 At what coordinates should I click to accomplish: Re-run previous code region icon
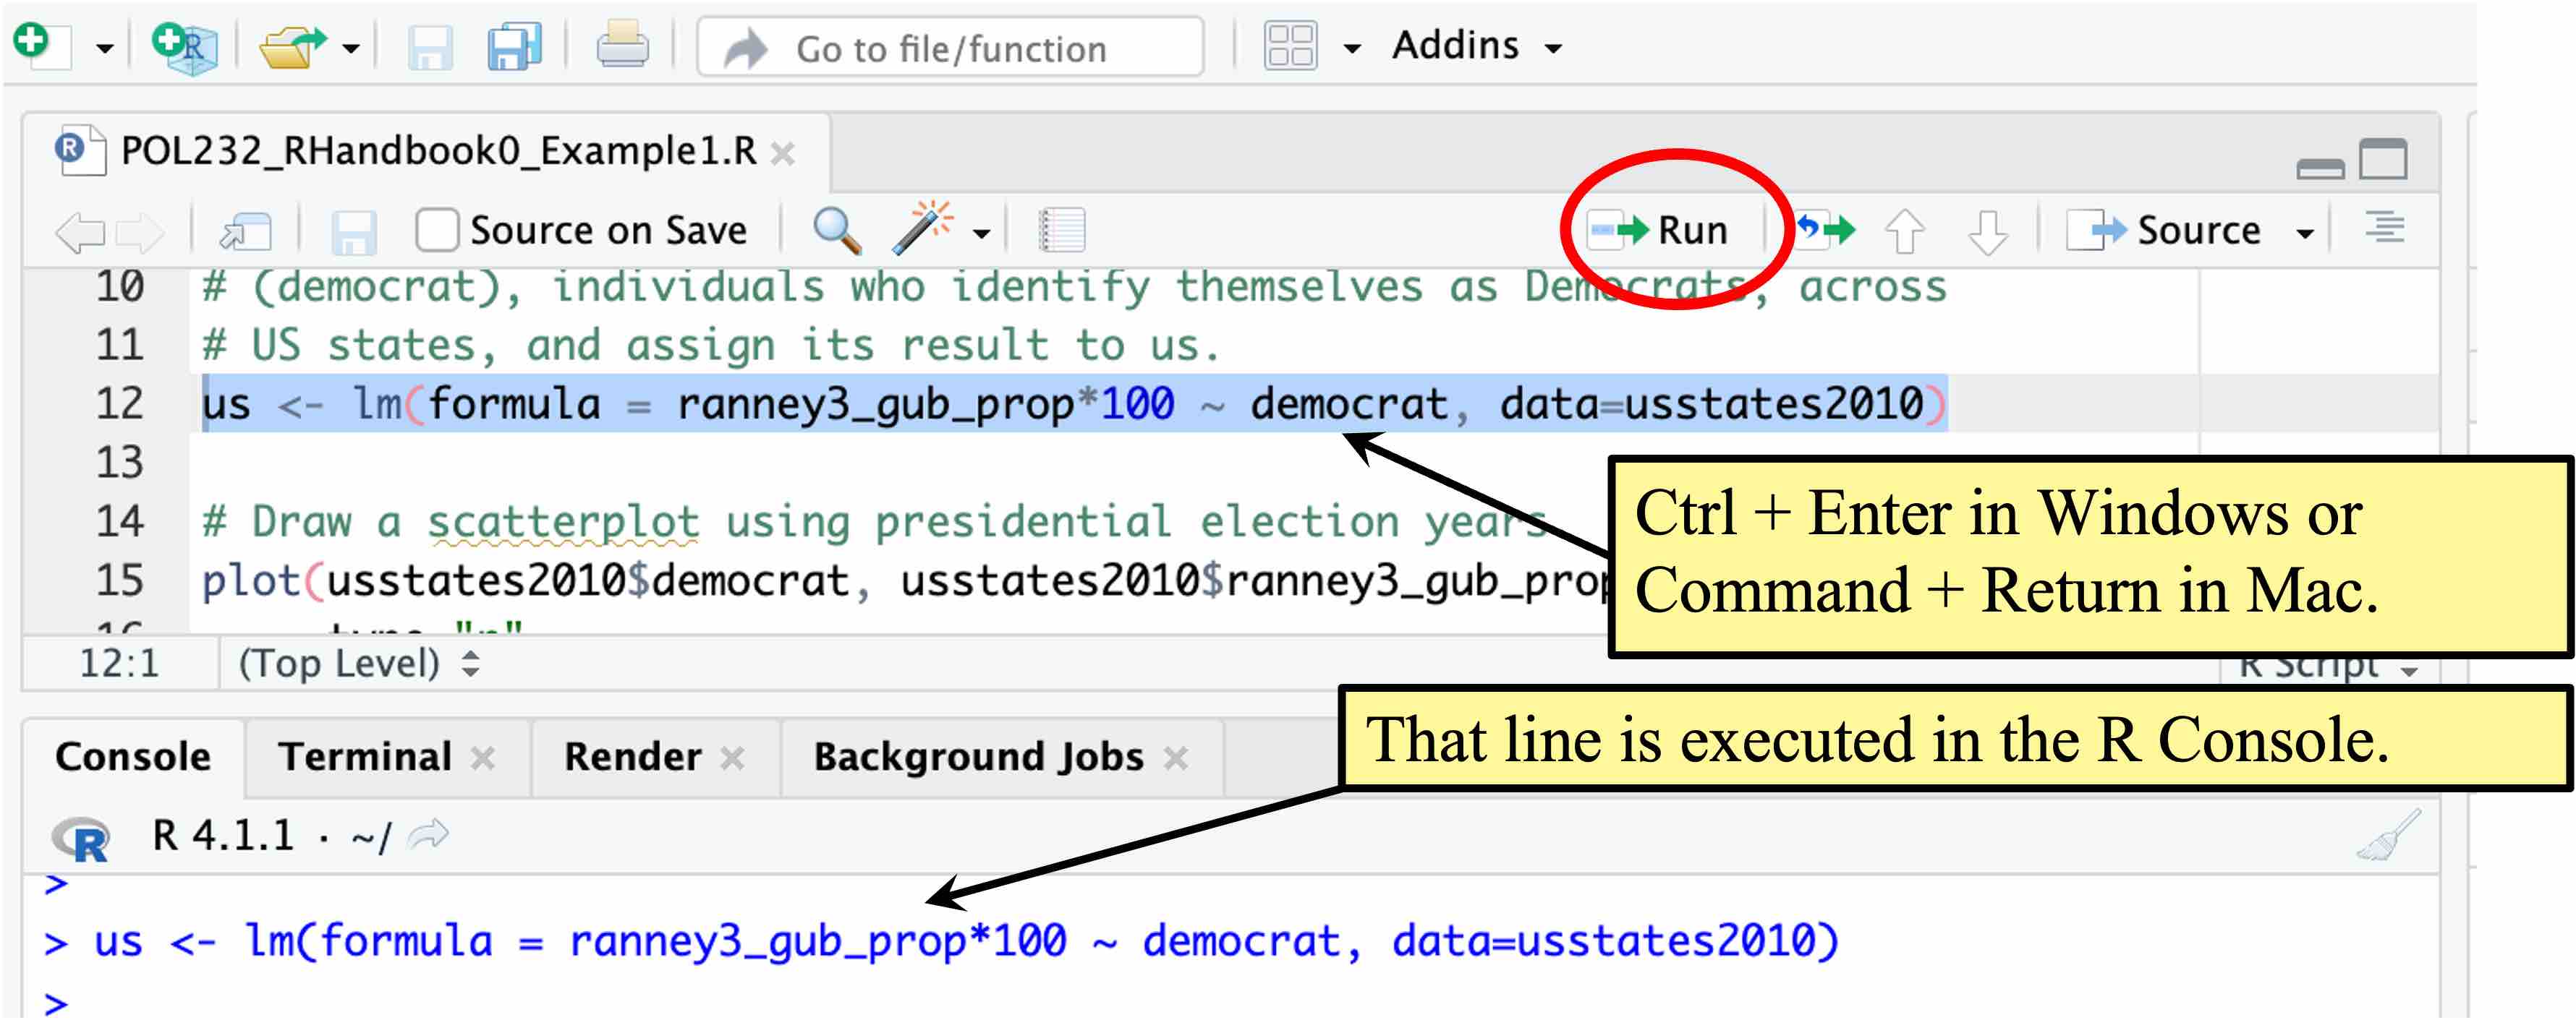tap(1826, 230)
